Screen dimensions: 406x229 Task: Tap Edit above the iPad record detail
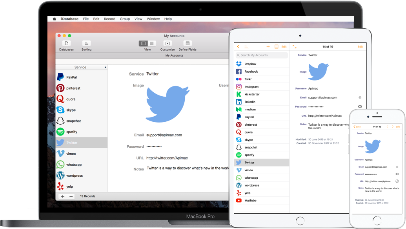pyautogui.click(x=360, y=47)
